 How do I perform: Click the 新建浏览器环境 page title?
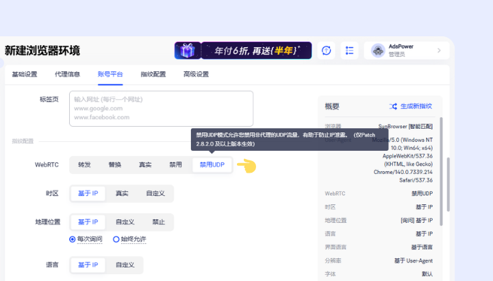42,50
